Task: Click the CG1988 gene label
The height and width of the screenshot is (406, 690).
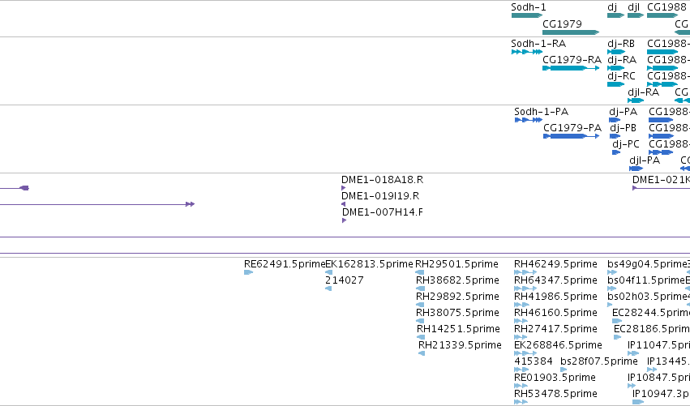Action: (666, 7)
